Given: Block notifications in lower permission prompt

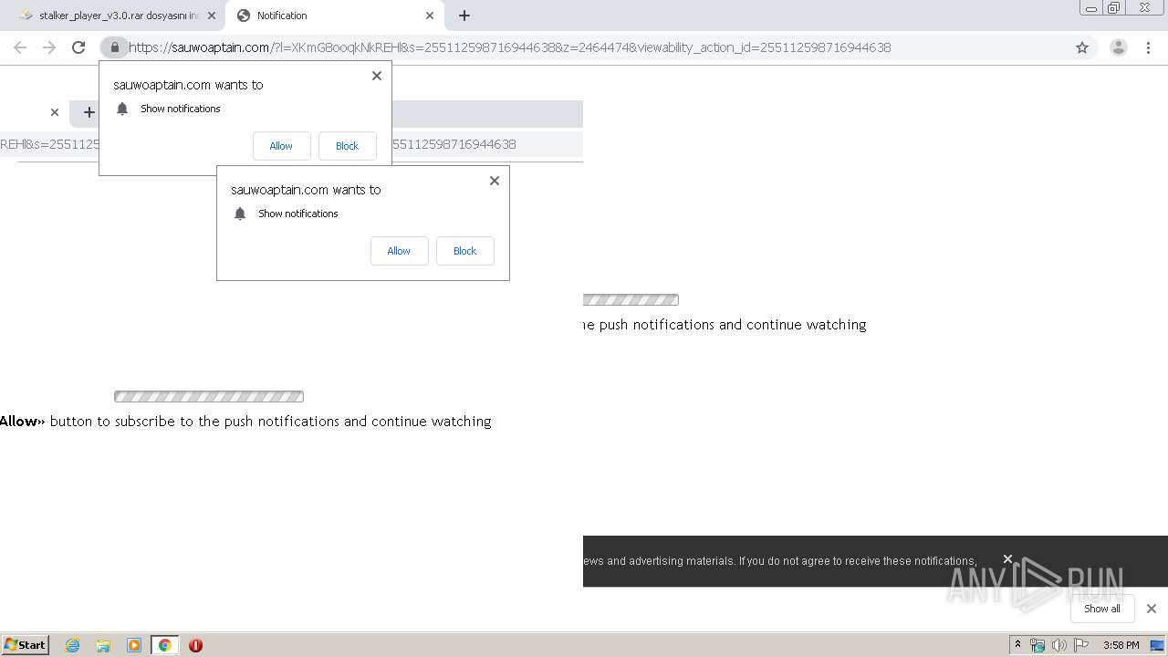Looking at the screenshot, I should point(464,251).
